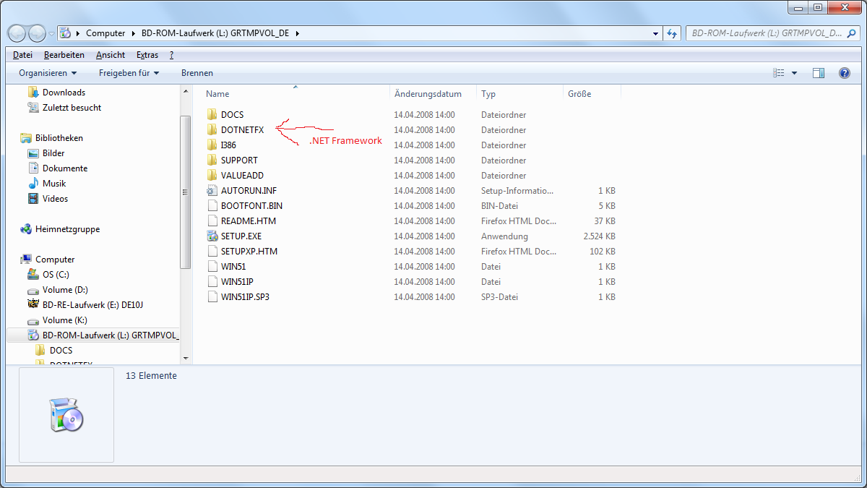The image size is (867, 488).
Task: Click the help question mark icon
Action: pos(844,73)
